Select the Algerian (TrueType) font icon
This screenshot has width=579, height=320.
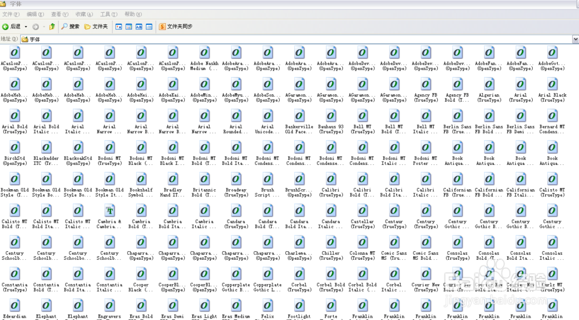coord(489,84)
